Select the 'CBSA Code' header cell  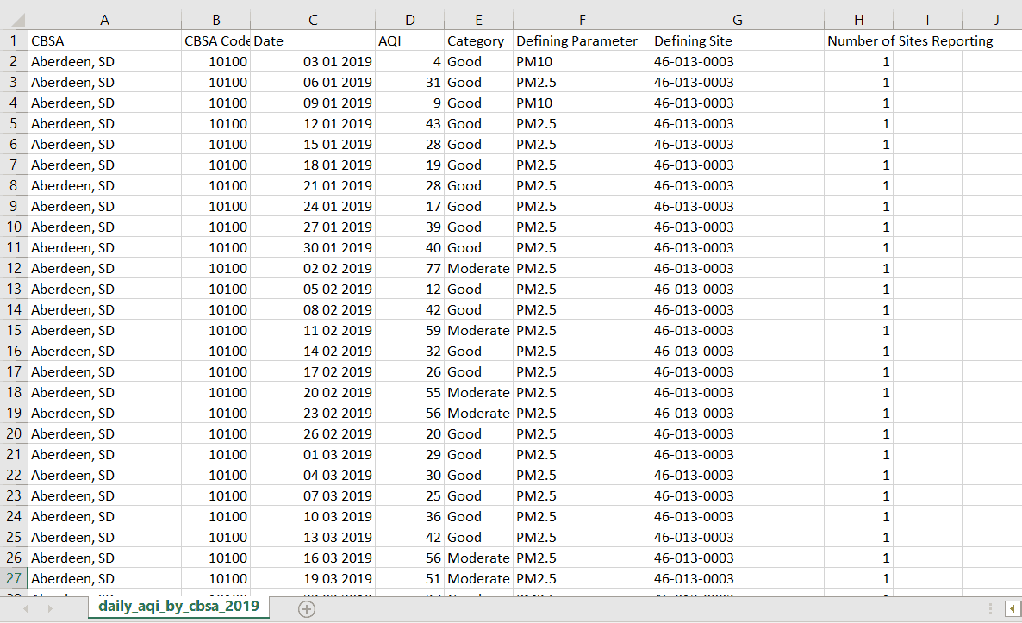[215, 40]
